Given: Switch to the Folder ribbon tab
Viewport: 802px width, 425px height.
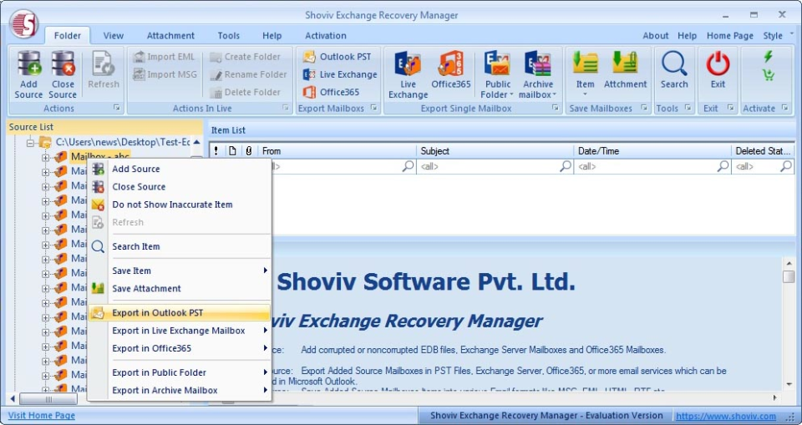Looking at the screenshot, I should (x=67, y=35).
